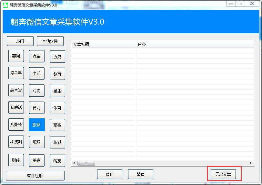Select the 萌宠 category
262x185 pixels.
click(57, 161)
